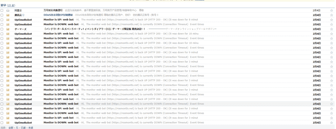The image size is (336, 129).
Task: Click the envelope icon of ゲーマーズ email
Action: (x=8, y=29)
